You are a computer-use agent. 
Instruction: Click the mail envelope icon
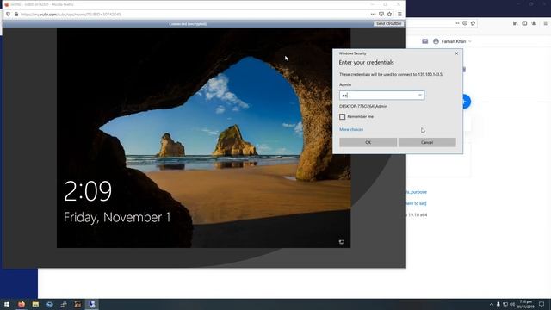tap(424, 41)
